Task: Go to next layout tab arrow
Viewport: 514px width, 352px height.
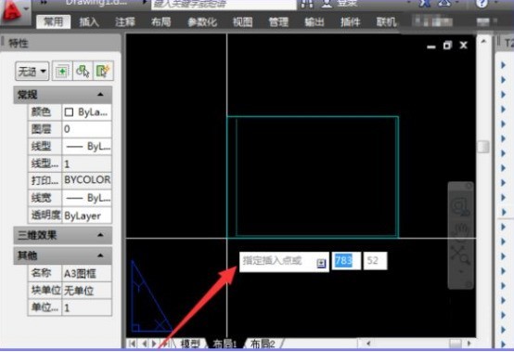Action: click(154, 343)
